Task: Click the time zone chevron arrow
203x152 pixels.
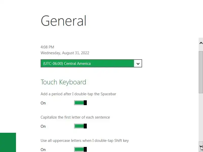Action: pyautogui.click(x=138, y=64)
